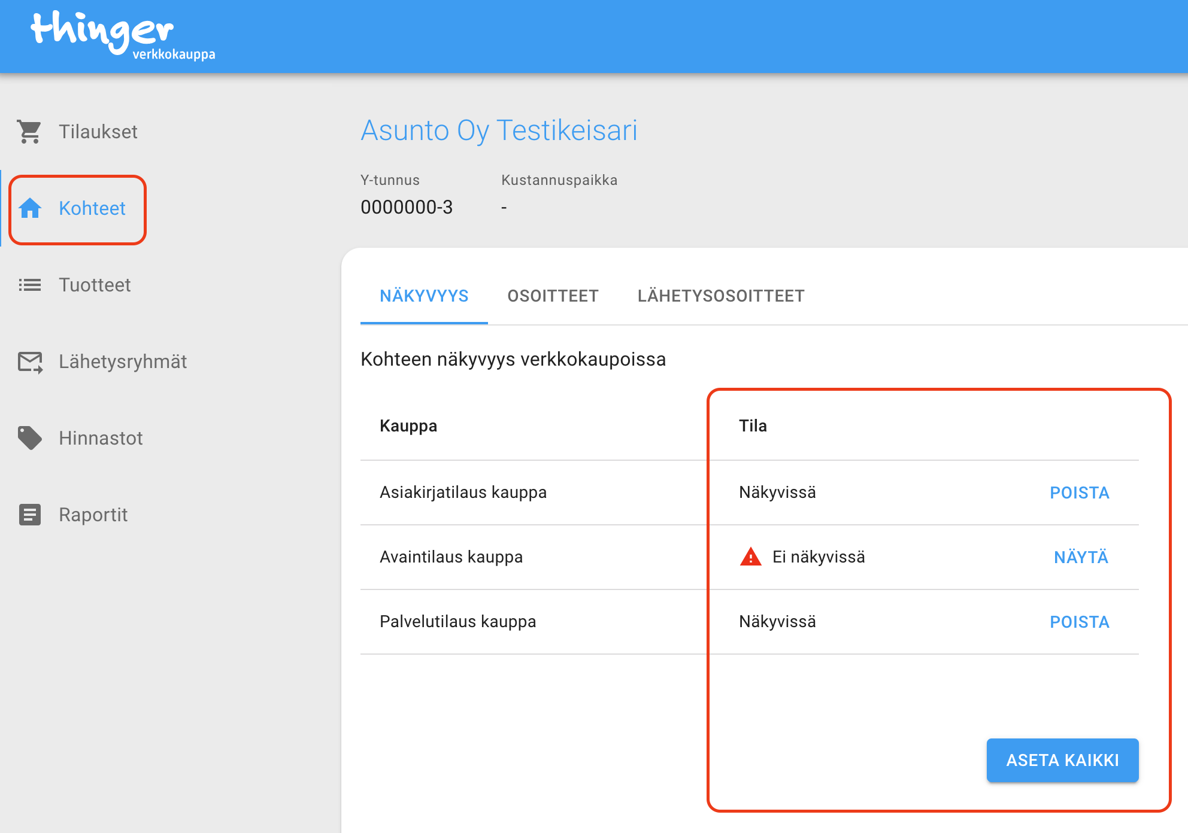Screen dimensions: 1188x833
Task: Switch to the Lähetysosoitteet tab
Action: [721, 296]
